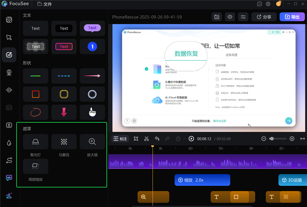Select the 3D运镜 clip on timeline

click(x=293, y=180)
